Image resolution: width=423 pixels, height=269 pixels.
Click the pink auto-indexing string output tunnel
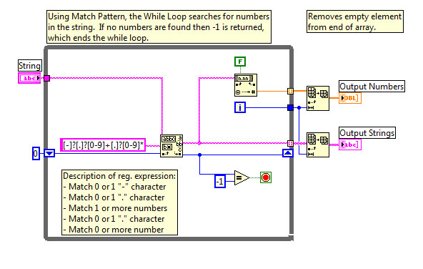[290, 143]
